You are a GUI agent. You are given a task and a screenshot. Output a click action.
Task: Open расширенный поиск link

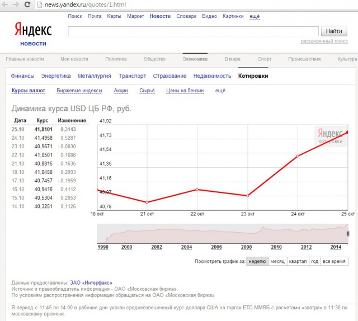tap(324, 41)
